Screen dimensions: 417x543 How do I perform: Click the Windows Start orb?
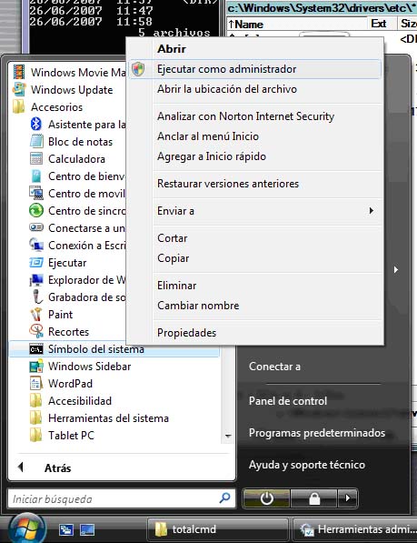(x=27, y=530)
